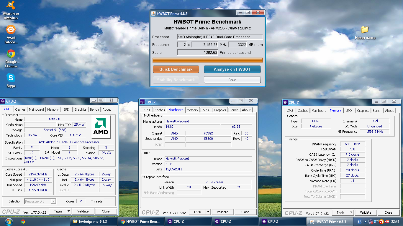Click Core Speed value 2194.37 MHz
The width and height of the screenshot is (403, 226).
[38, 175]
